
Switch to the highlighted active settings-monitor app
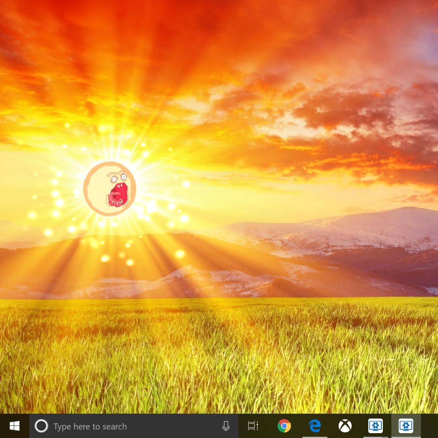click(x=406, y=426)
